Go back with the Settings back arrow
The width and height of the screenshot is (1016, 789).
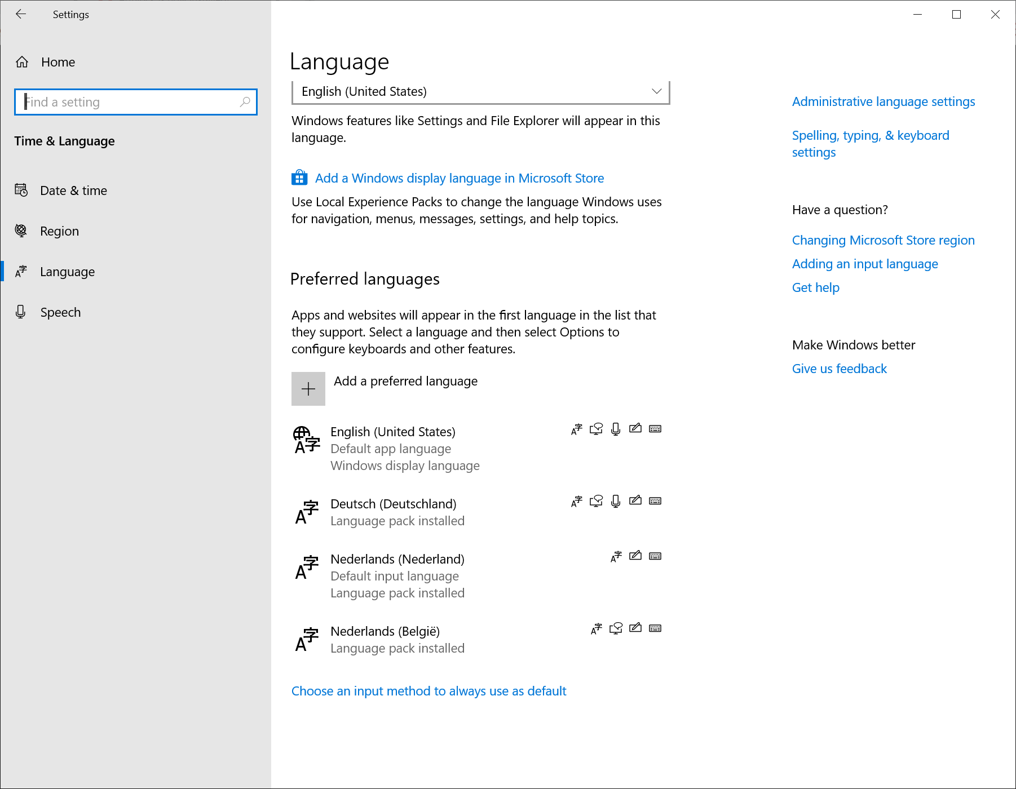[x=21, y=14]
